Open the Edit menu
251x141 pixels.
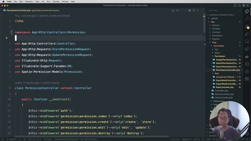click(21, 2)
